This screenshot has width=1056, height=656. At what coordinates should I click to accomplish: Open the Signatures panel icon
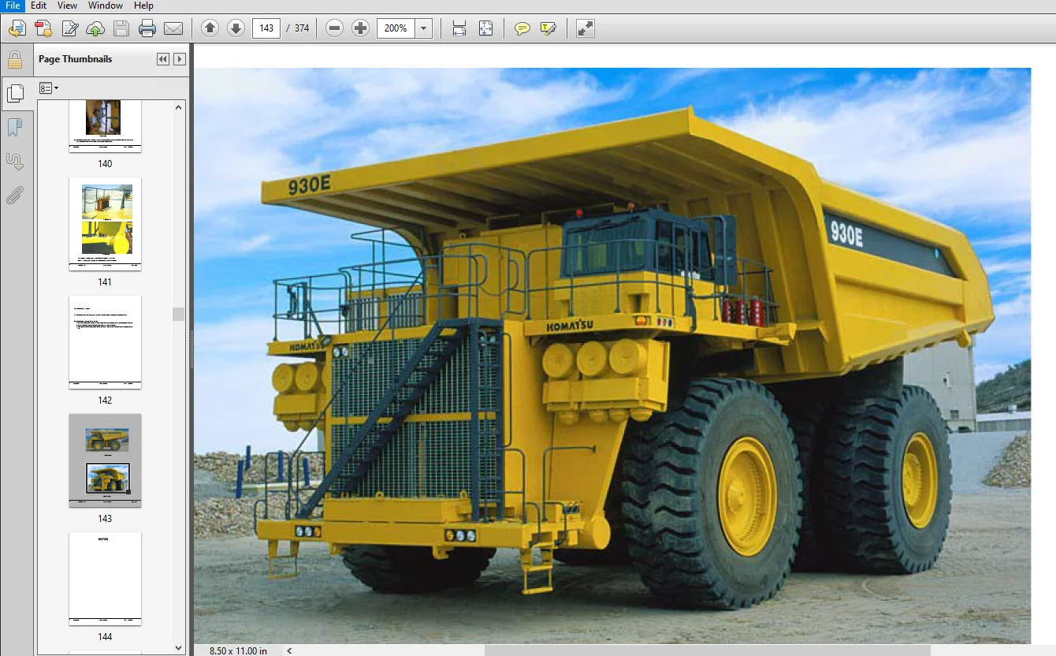click(x=14, y=162)
